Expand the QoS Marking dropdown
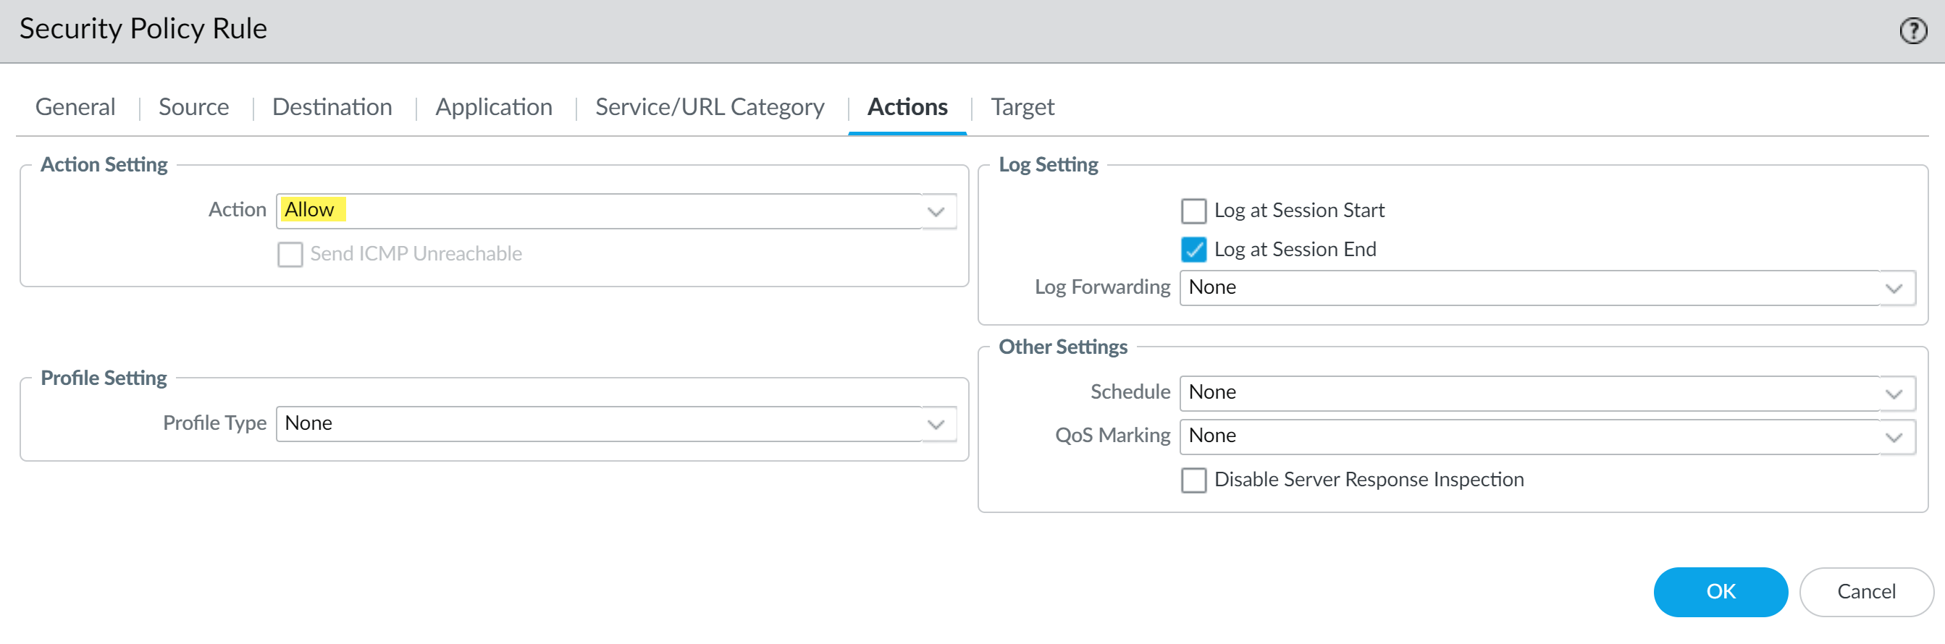The width and height of the screenshot is (1945, 644). (x=1893, y=437)
